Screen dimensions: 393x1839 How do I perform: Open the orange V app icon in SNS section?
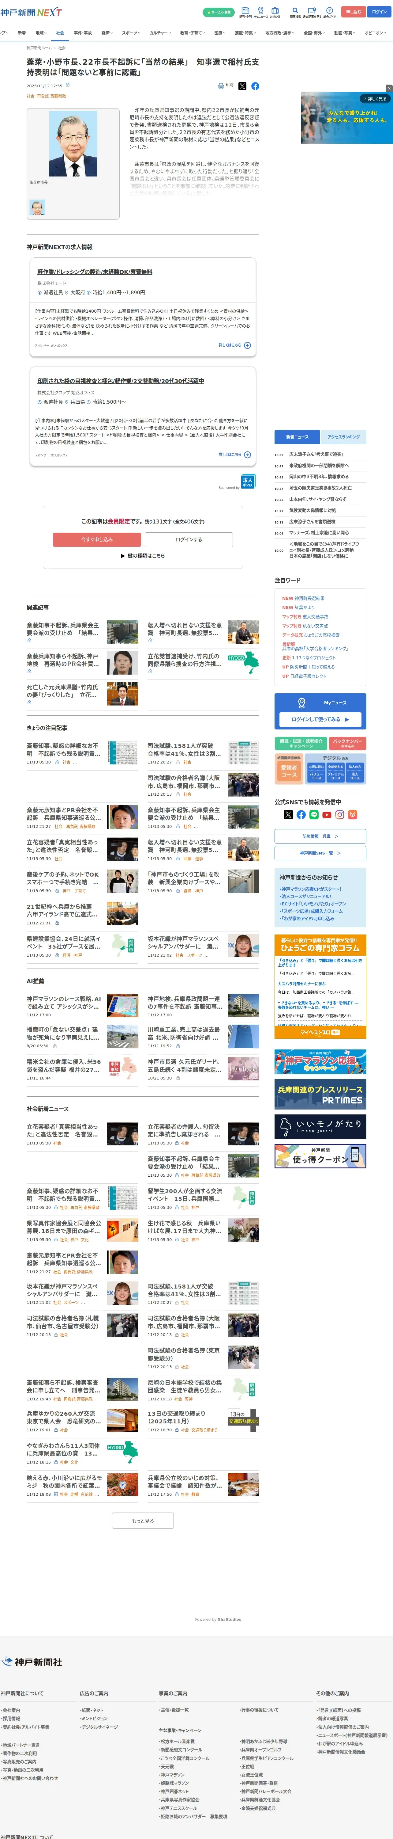pyautogui.click(x=352, y=815)
